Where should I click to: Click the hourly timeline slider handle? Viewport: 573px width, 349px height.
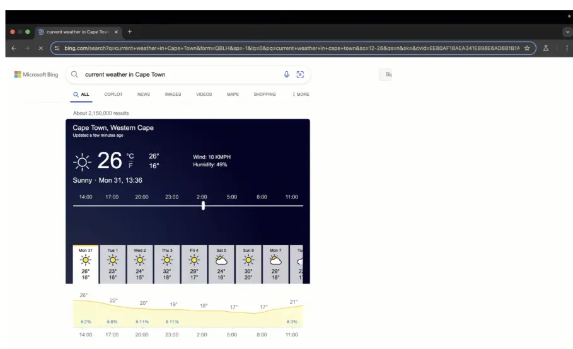202,205
